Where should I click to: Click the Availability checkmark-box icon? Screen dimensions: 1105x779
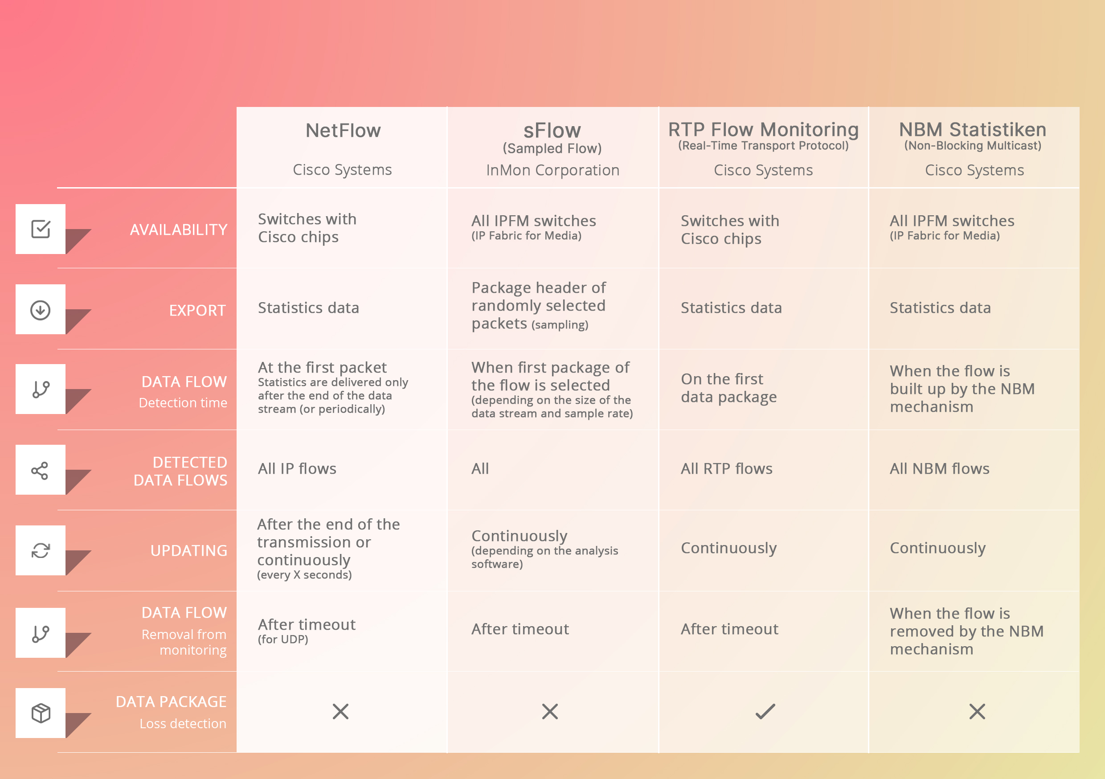pos(41,229)
